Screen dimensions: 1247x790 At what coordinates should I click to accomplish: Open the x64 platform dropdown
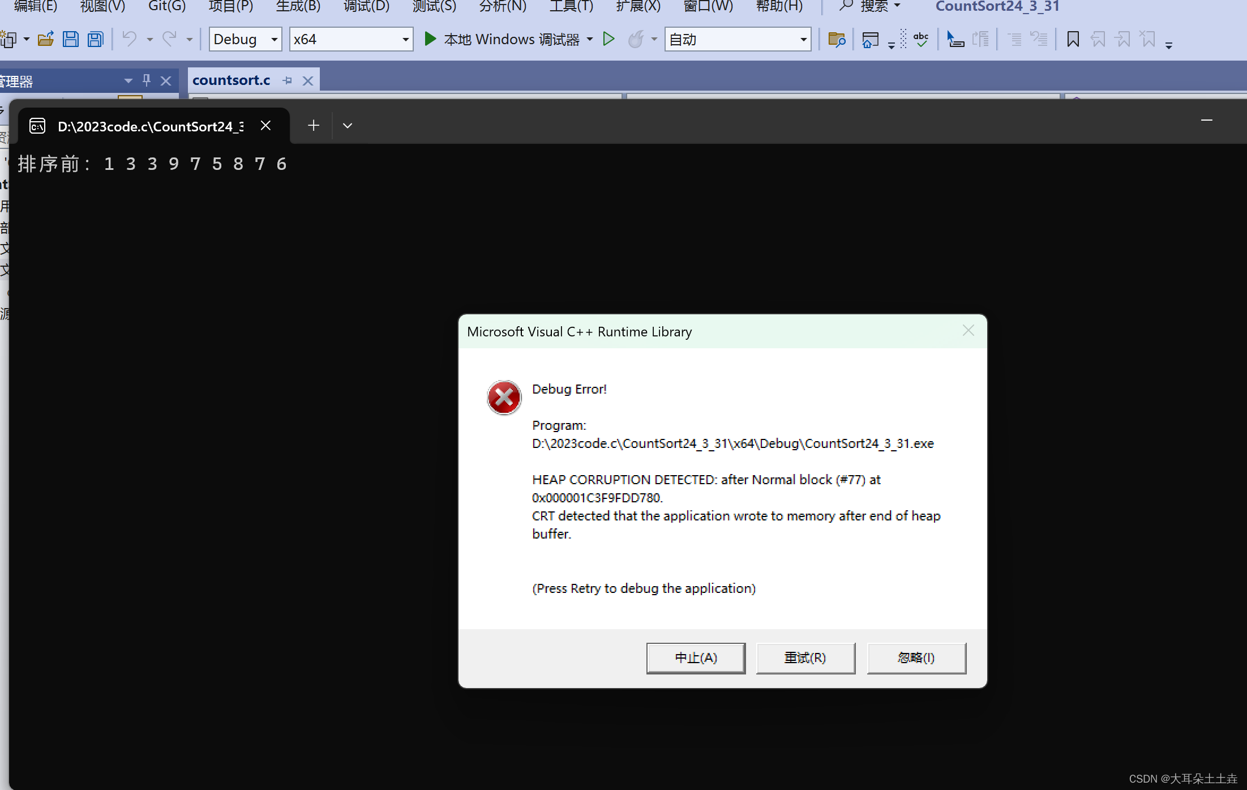pos(351,39)
